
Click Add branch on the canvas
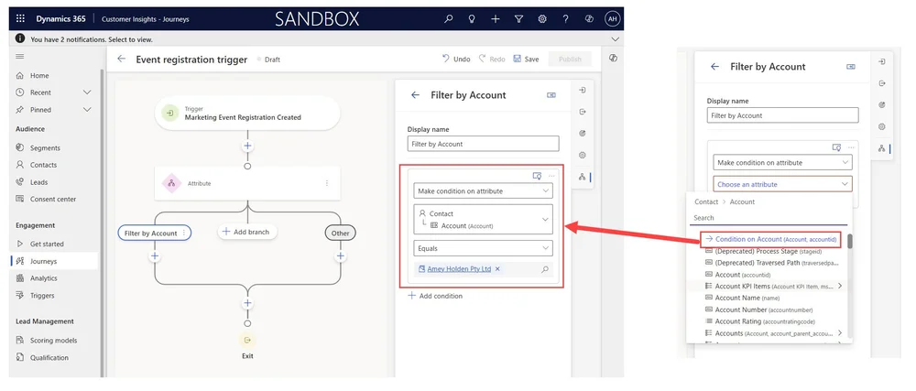click(x=247, y=232)
